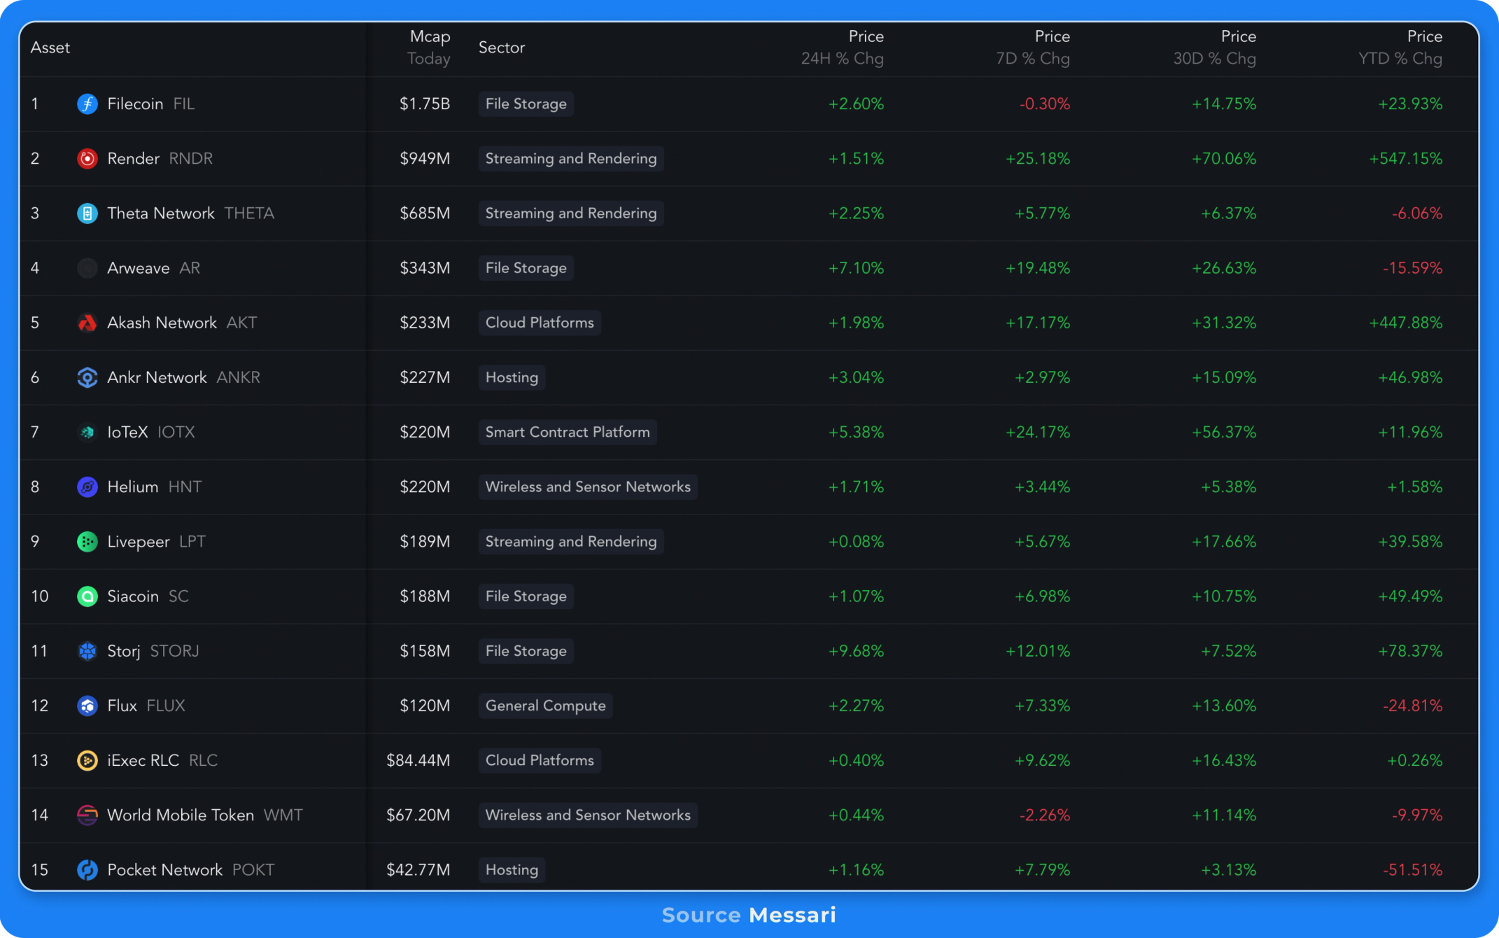Click the +70.06% 30D change value
The width and height of the screenshot is (1499, 938).
tap(1224, 159)
